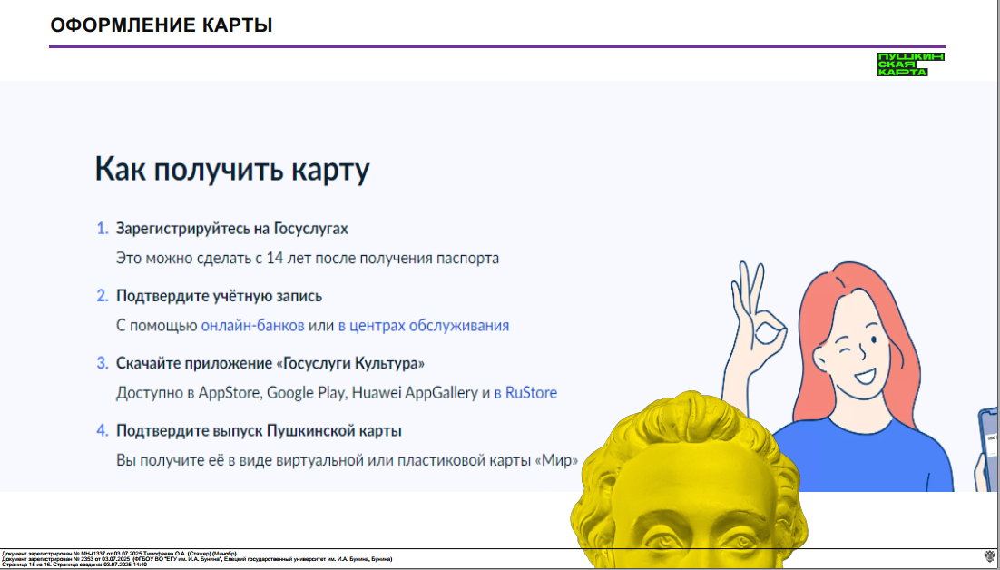Screen dimensions: 1000x570
Task: Click text about 14 лет после получения паспорта
Action: pyautogui.click(x=308, y=258)
